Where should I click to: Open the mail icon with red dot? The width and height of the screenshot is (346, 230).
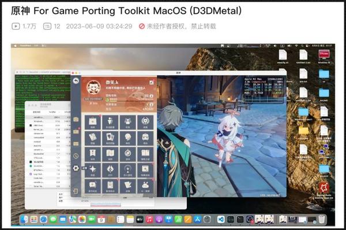[76, 132]
